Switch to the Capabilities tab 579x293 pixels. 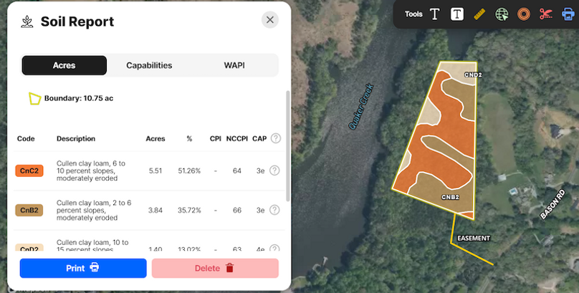tap(149, 65)
